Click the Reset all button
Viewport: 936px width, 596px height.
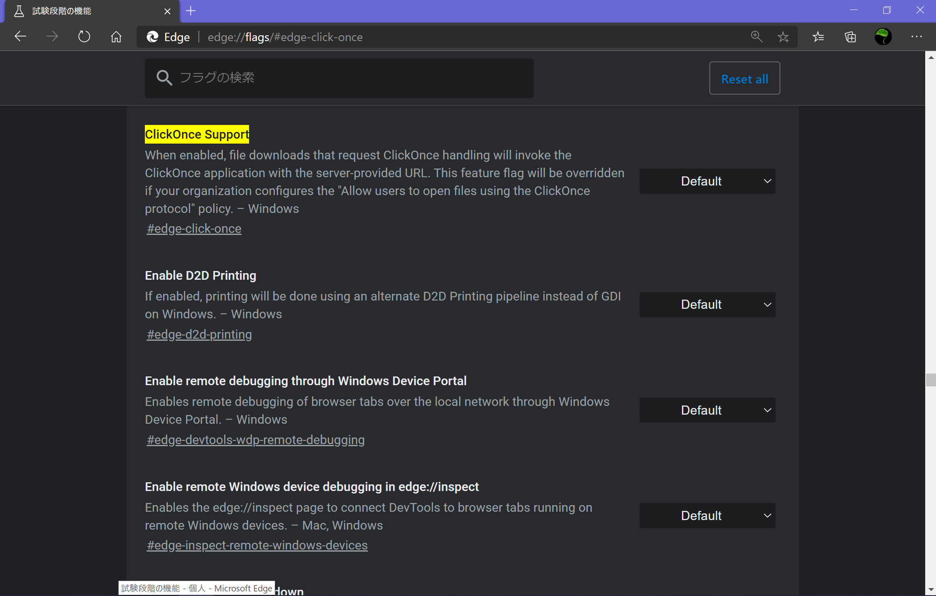(x=744, y=78)
